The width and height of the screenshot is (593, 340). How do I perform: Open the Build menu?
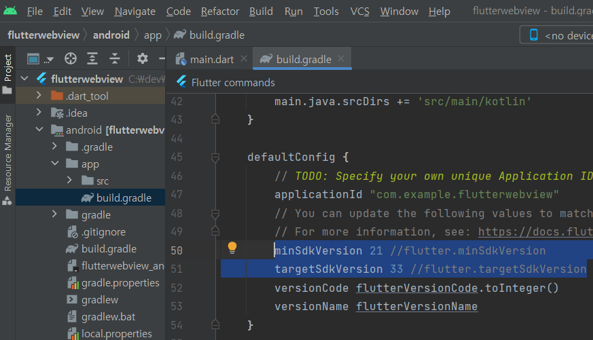coord(261,12)
